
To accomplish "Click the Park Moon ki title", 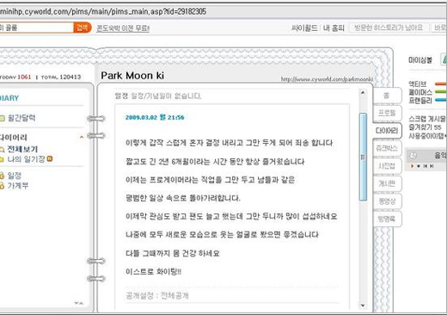I will click(x=132, y=76).
